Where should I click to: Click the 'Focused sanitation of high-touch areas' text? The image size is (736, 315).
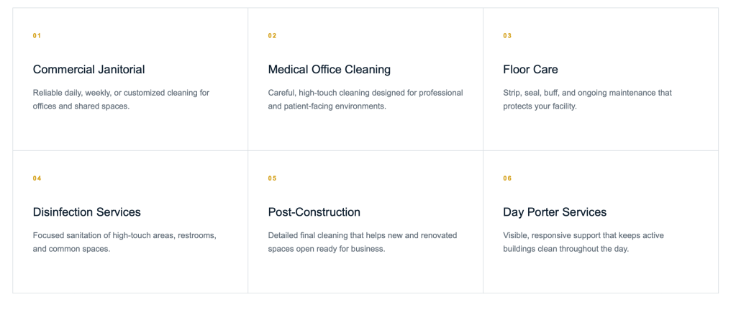click(125, 242)
